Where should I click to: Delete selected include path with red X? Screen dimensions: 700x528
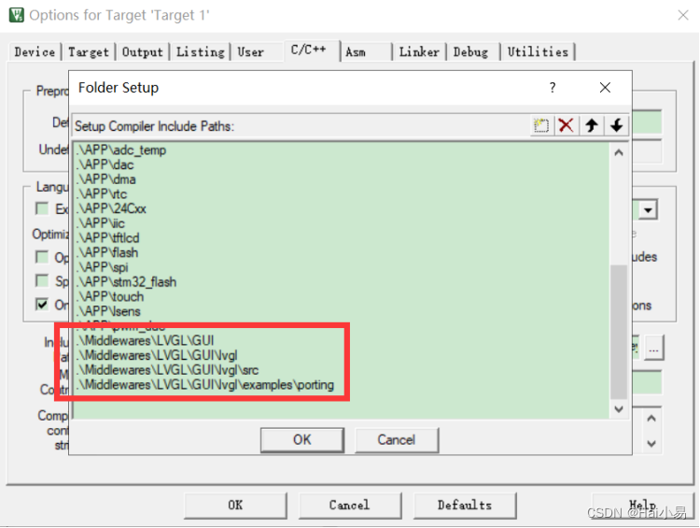[x=567, y=125]
